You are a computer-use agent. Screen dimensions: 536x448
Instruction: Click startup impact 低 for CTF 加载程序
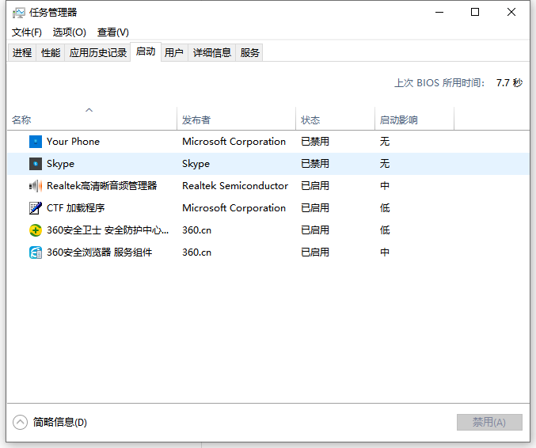[x=385, y=208]
